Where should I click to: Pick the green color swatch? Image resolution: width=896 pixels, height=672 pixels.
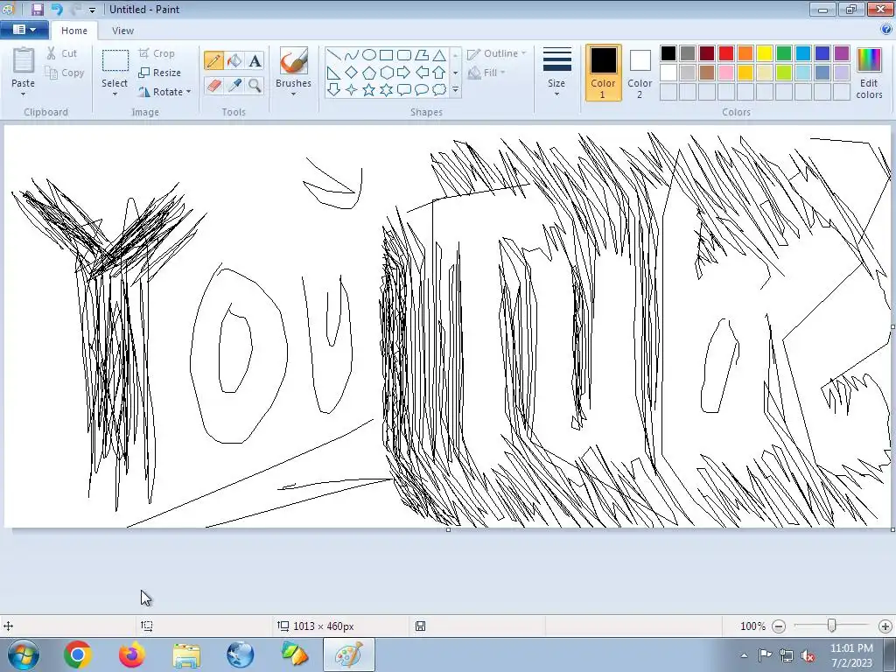pos(783,53)
